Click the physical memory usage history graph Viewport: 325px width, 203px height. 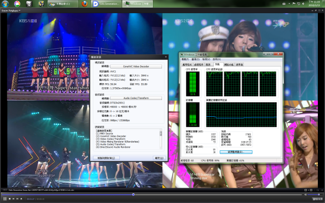pos(242,115)
